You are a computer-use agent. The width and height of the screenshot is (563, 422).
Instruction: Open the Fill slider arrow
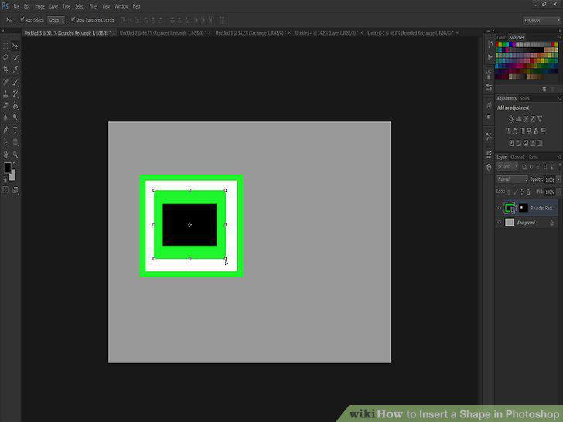point(558,192)
